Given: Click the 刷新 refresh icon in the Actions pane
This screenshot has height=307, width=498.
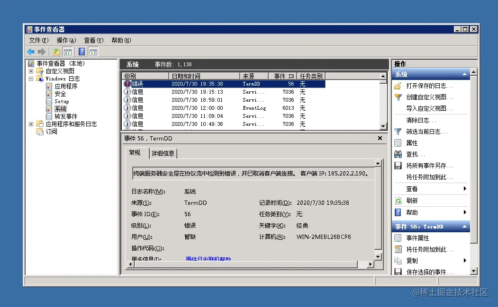Looking at the screenshot, I should tap(398, 200).
